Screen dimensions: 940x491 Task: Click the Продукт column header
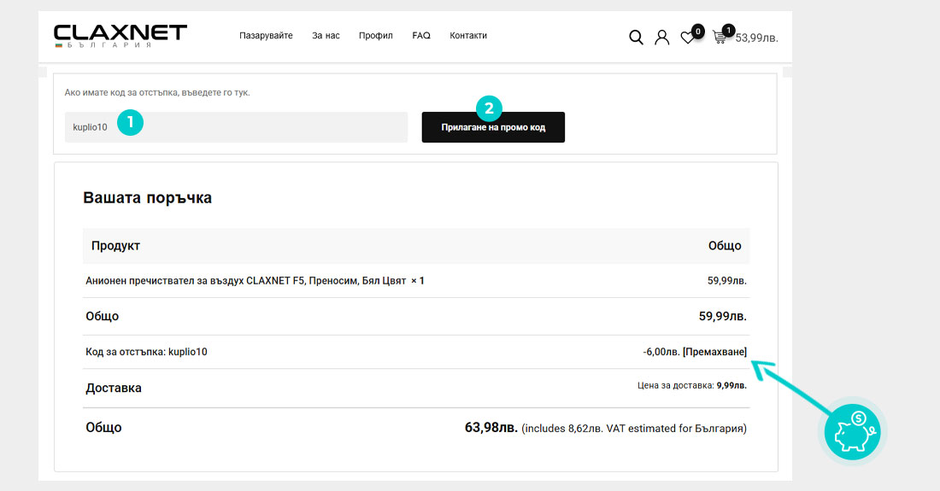pos(115,246)
